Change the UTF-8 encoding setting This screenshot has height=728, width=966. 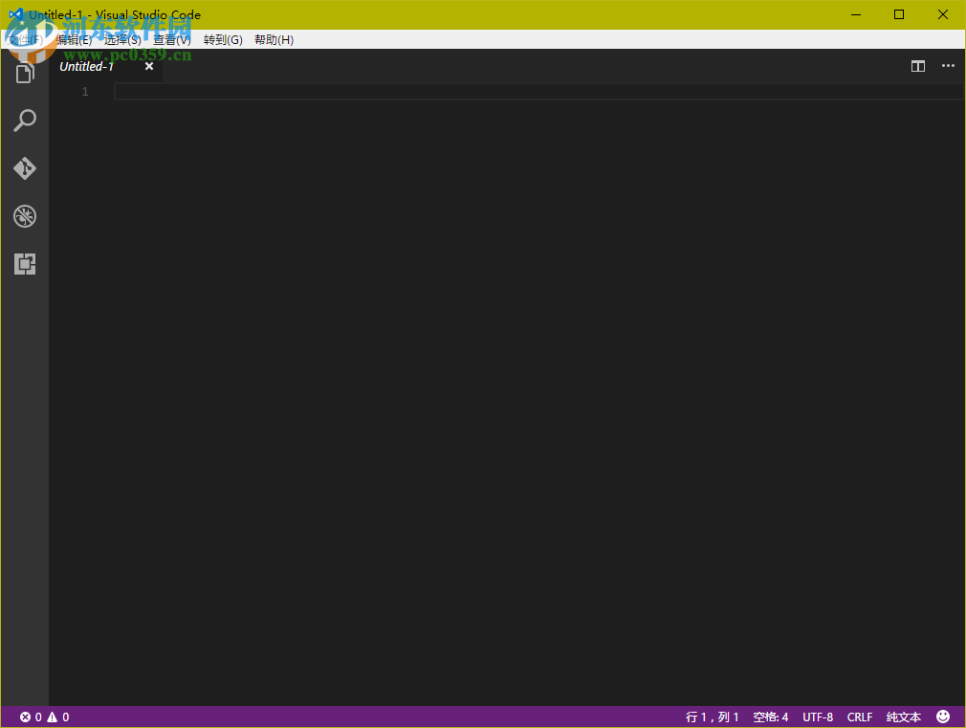(x=818, y=716)
